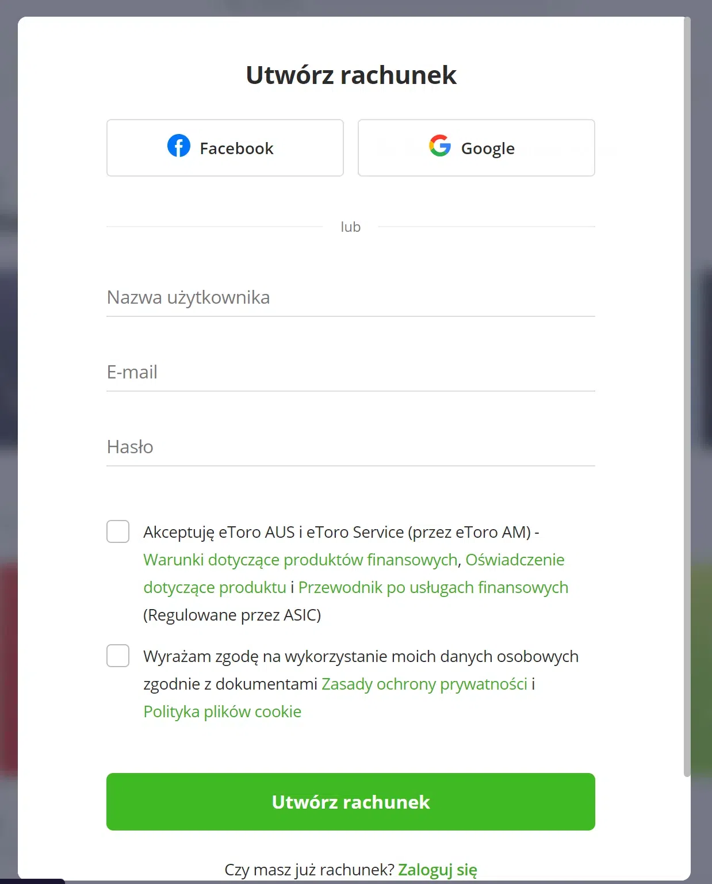Click the Google logo icon
Viewport: 712px width, 884px height.
coord(440,146)
